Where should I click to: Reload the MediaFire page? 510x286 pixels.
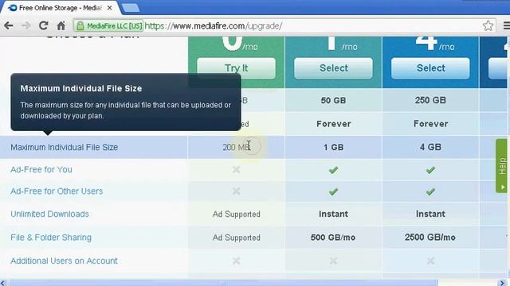(43, 25)
